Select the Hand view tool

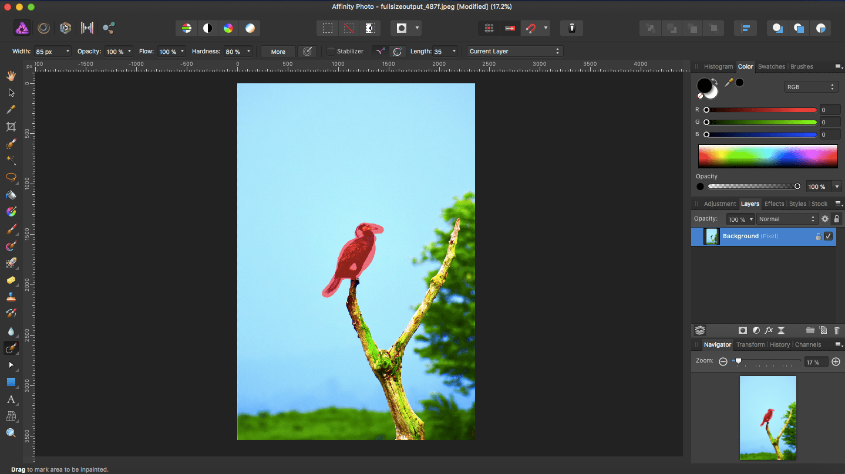pos(11,76)
